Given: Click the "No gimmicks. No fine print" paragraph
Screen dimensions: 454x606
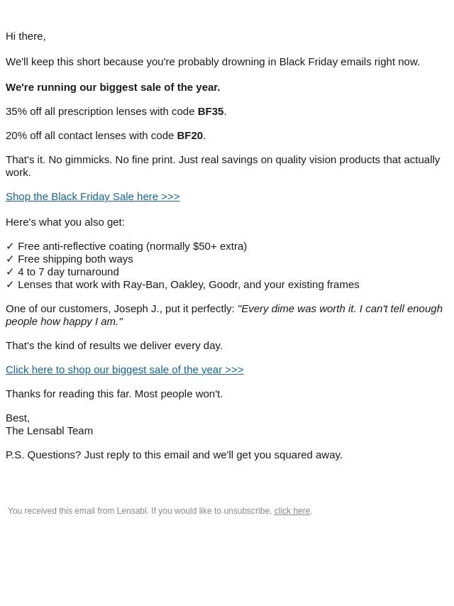Looking at the screenshot, I should (222, 160).
